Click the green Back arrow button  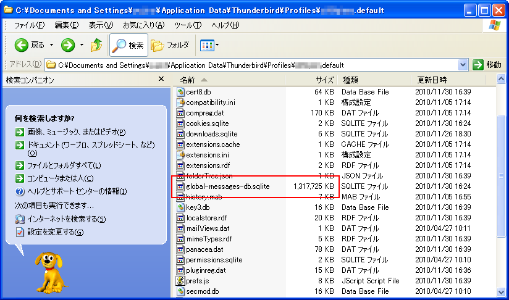point(22,45)
